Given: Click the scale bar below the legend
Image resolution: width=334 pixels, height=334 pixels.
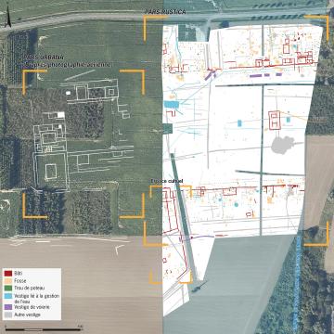Looking at the screenshot, I should (44, 329).
